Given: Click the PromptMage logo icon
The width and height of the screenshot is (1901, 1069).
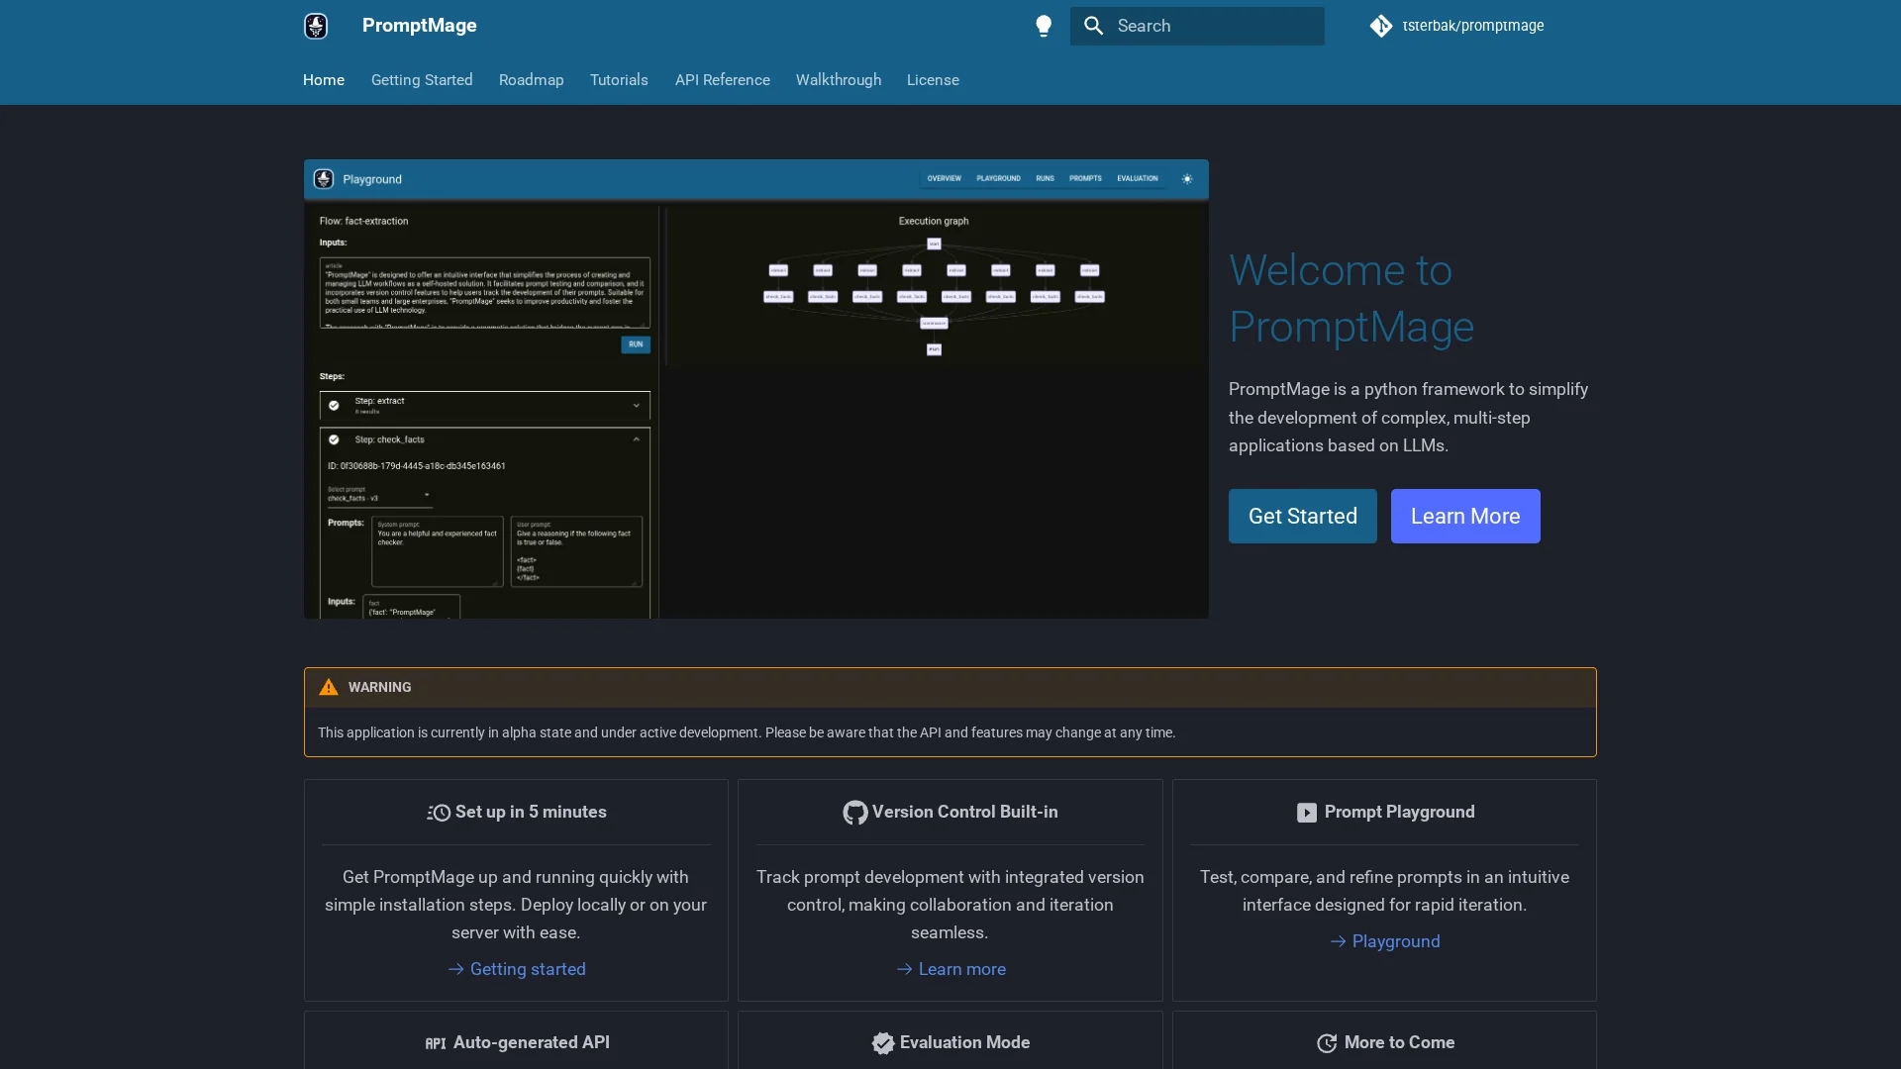Looking at the screenshot, I should pyautogui.click(x=316, y=26).
